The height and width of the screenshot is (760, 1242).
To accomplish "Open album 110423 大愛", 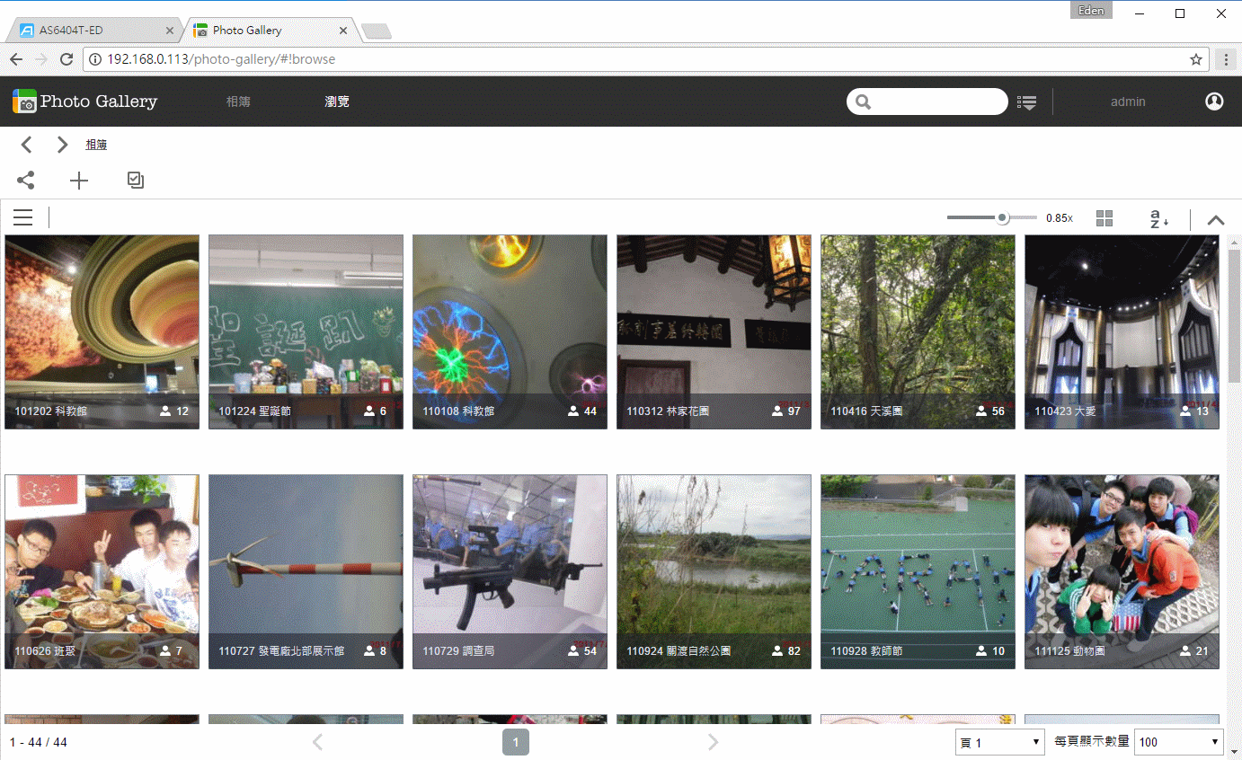I will pos(1122,331).
